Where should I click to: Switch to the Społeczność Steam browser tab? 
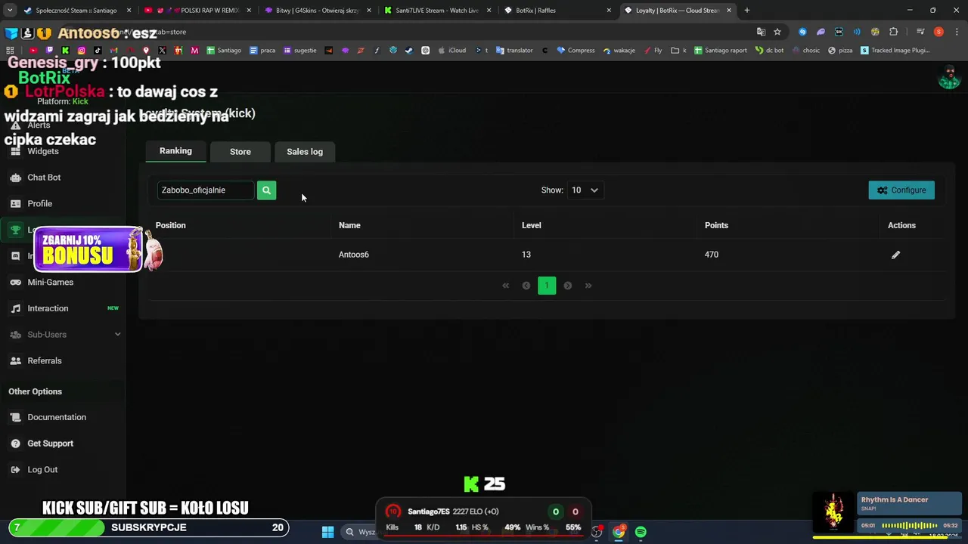[x=77, y=11]
